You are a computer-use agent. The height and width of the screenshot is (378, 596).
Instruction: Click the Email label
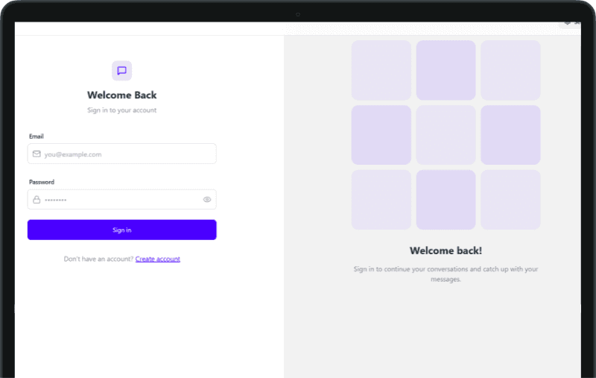click(x=37, y=136)
